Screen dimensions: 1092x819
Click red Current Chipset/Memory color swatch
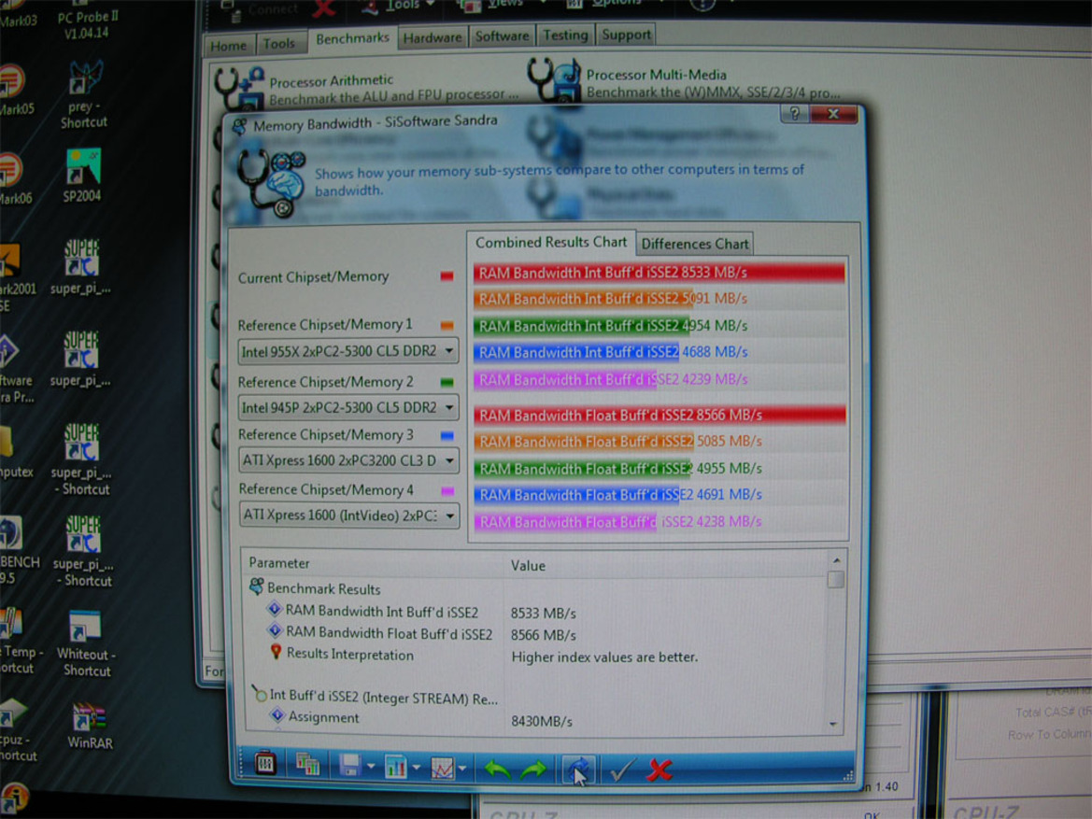pyautogui.click(x=447, y=276)
